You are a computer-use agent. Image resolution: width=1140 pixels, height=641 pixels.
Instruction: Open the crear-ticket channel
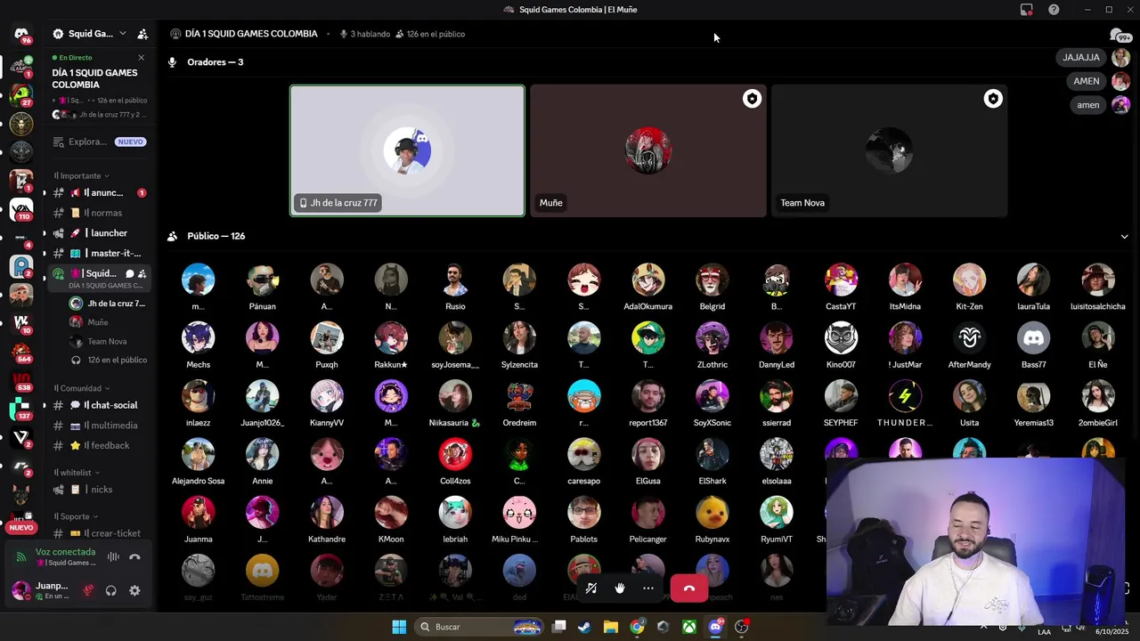[x=99, y=533]
